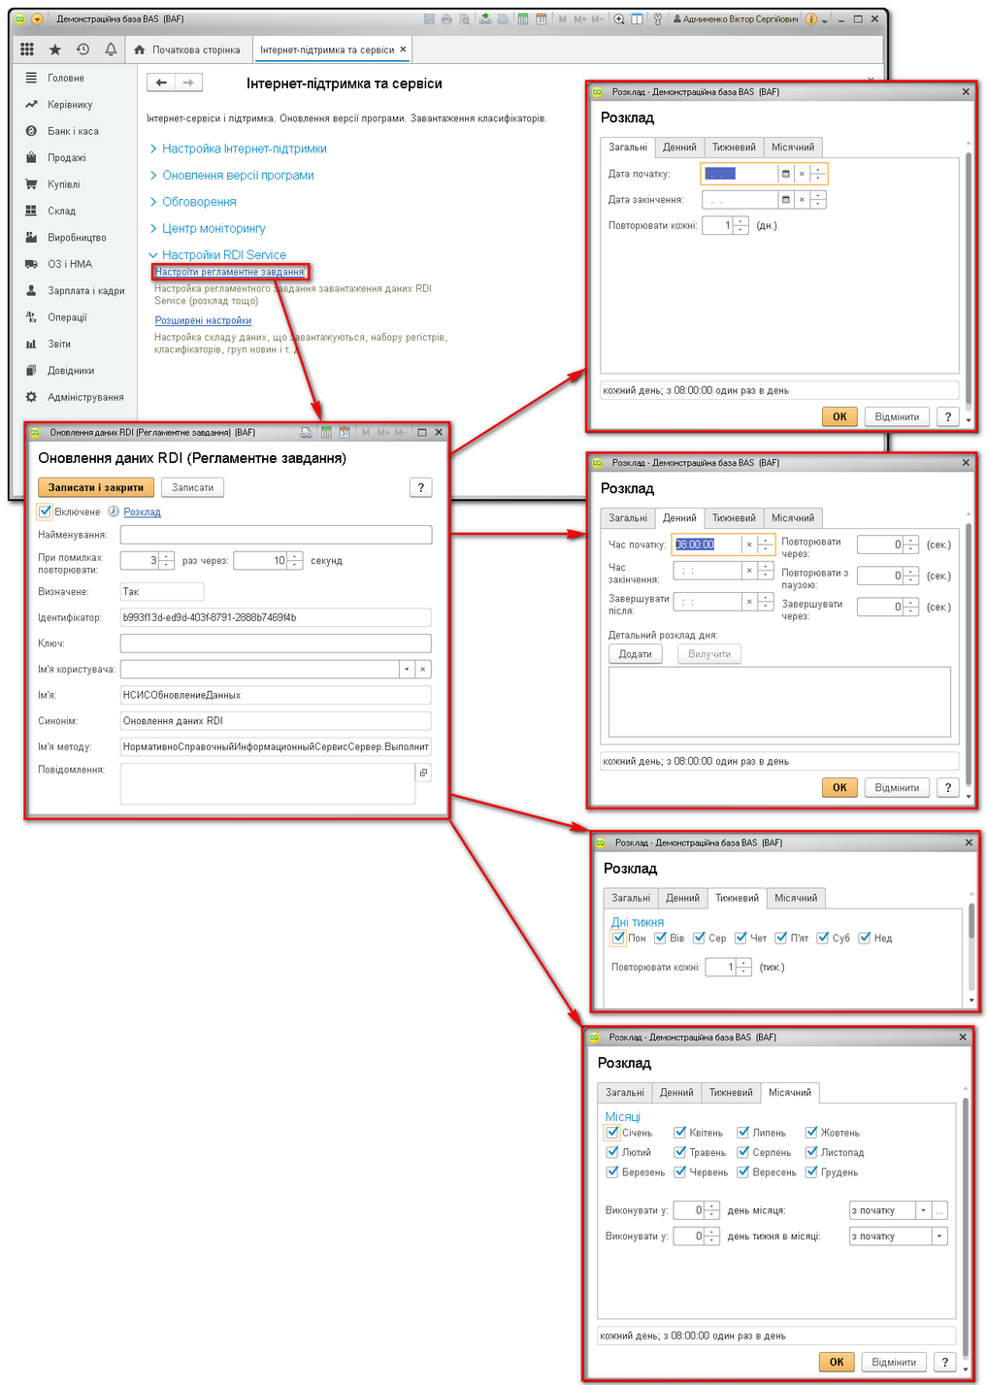This screenshot has height=1385, width=987.
Task: Open Банк і каса section
Action: (x=73, y=131)
